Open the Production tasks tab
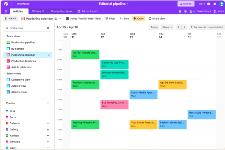Image resolution: width=225 pixels, height=150 pixels. pyautogui.click(x=62, y=11)
